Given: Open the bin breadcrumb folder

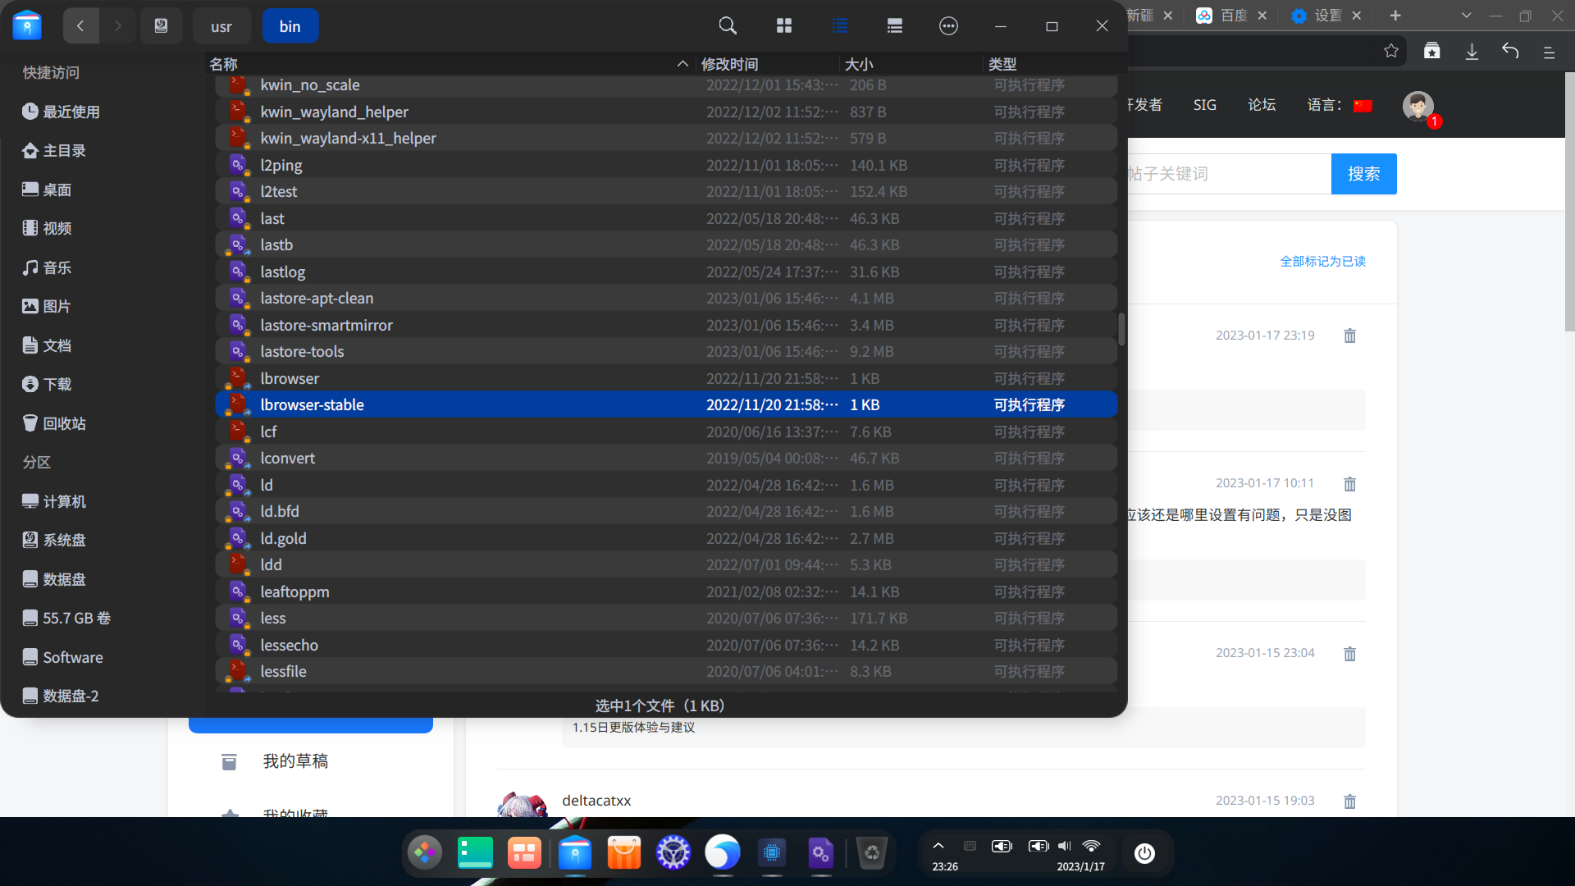Looking at the screenshot, I should click(290, 26).
